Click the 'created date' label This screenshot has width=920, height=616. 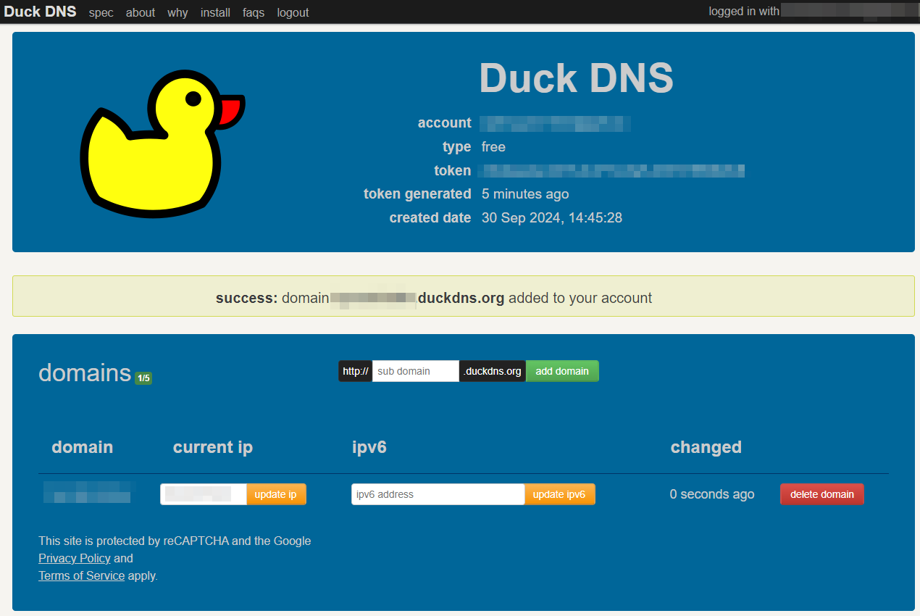pos(430,217)
